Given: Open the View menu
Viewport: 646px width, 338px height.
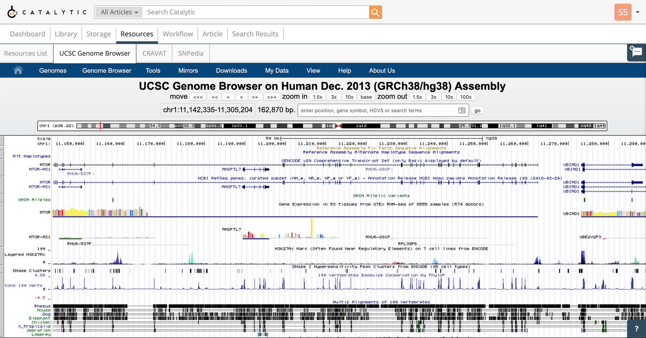Looking at the screenshot, I should click(x=313, y=71).
